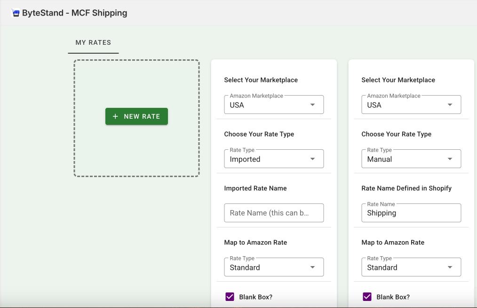Focus the empty Imported Rate Name field

274,213
